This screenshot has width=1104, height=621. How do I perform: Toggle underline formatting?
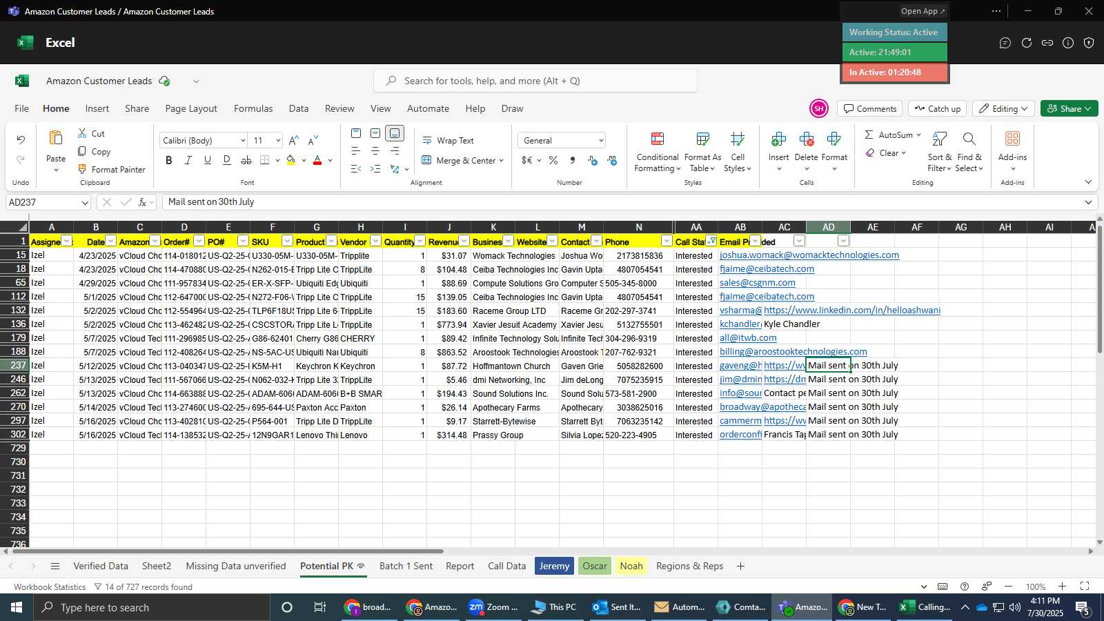[x=208, y=160]
